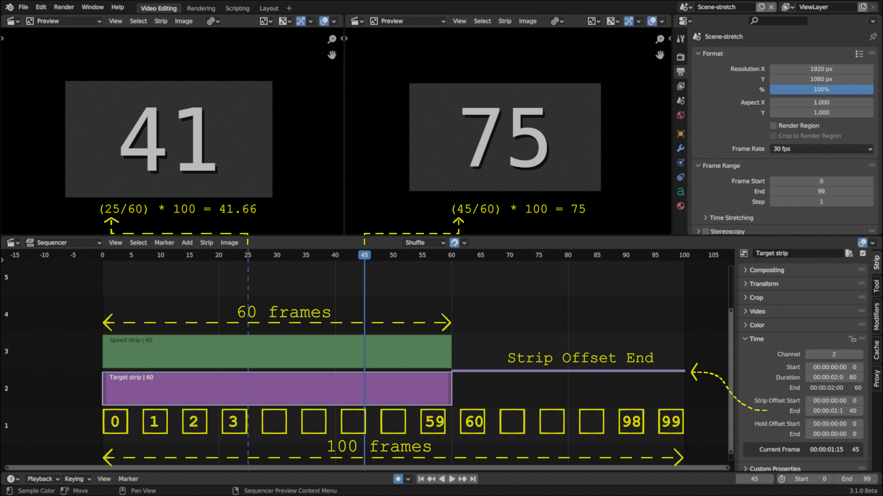Open the View Layer properties tab icon
Viewport: 883px width, 496px height.
click(x=681, y=86)
